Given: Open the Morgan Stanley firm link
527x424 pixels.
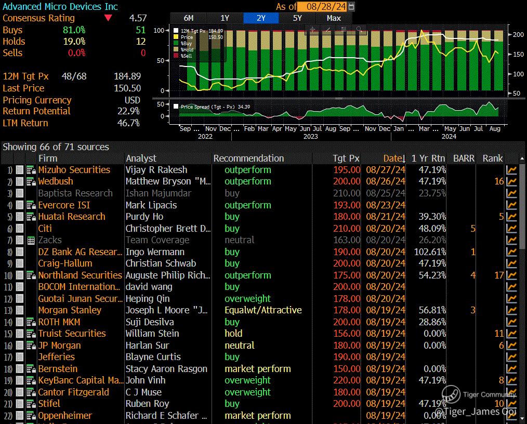Looking at the screenshot, I should (70, 310).
